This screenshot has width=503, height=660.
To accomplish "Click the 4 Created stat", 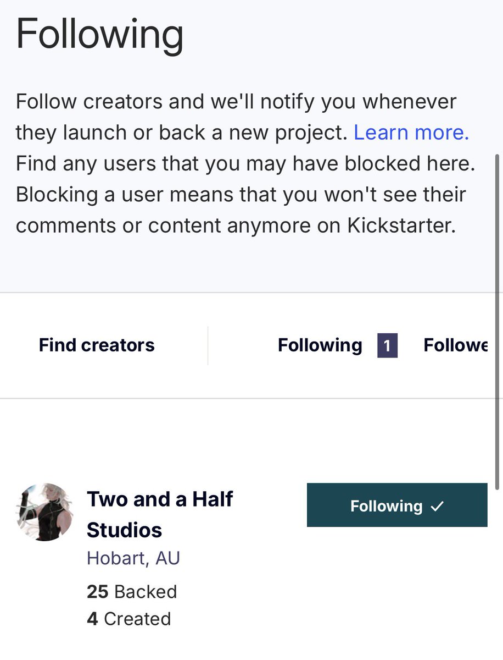I will click(128, 619).
